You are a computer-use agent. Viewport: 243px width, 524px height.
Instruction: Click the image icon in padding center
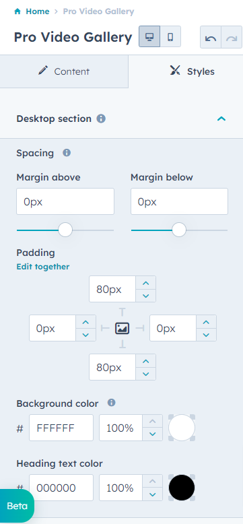point(123,328)
